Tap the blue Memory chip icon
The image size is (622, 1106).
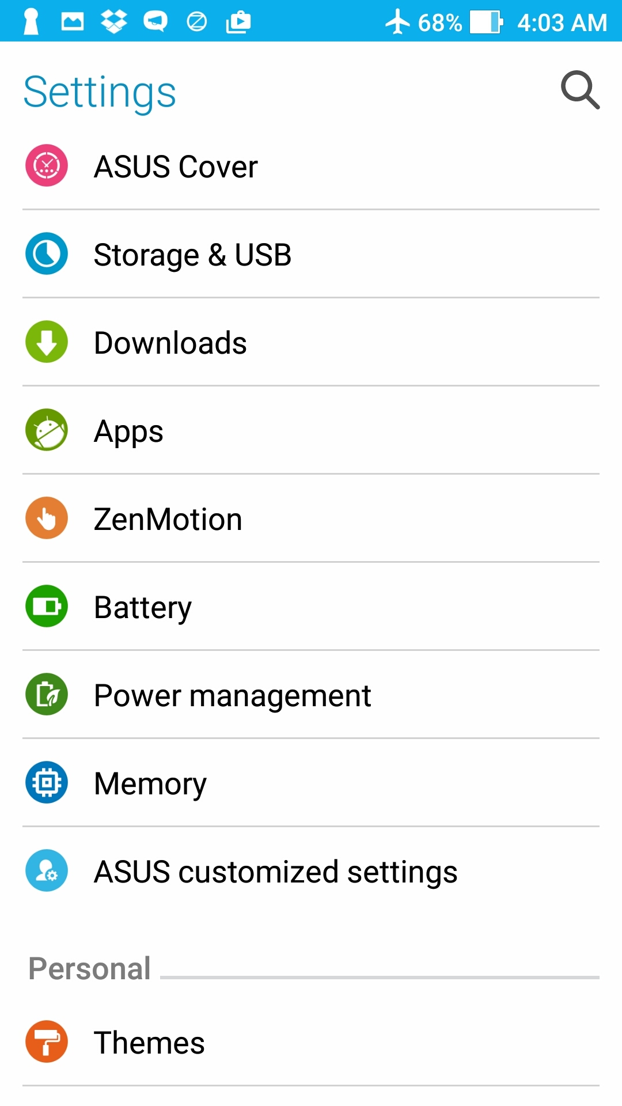pos(47,782)
